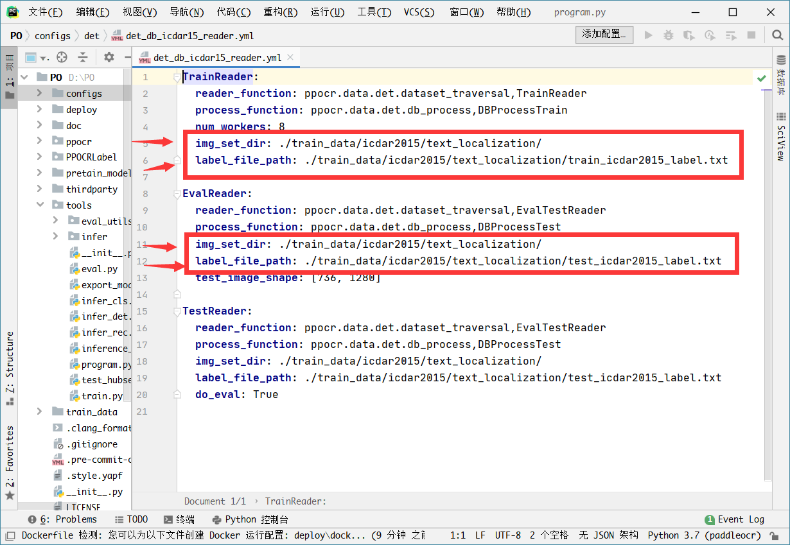Screen dimensions: 790x545
Task: Select the det_db_icdar15_reader.yml editor tab
Action: (x=216, y=58)
